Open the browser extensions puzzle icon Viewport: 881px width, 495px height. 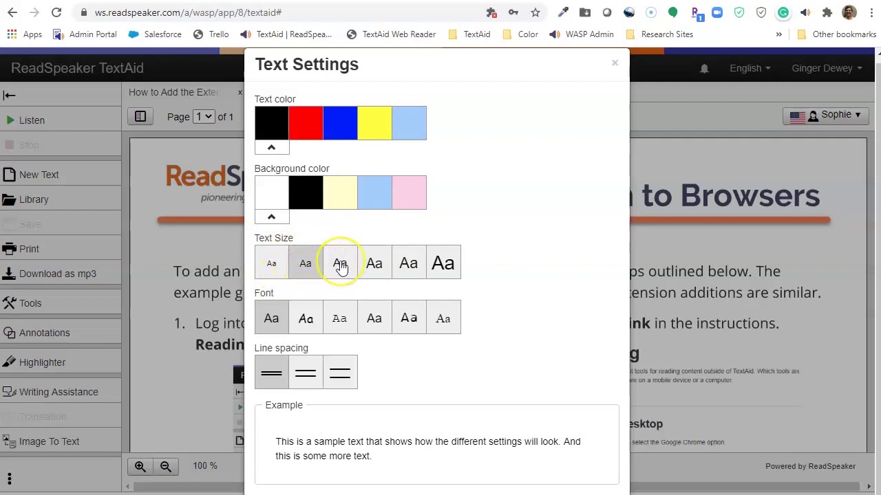tap(827, 12)
